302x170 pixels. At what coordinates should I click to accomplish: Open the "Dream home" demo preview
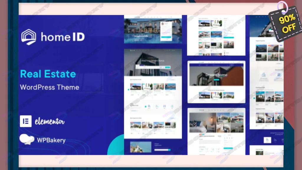(216, 82)
